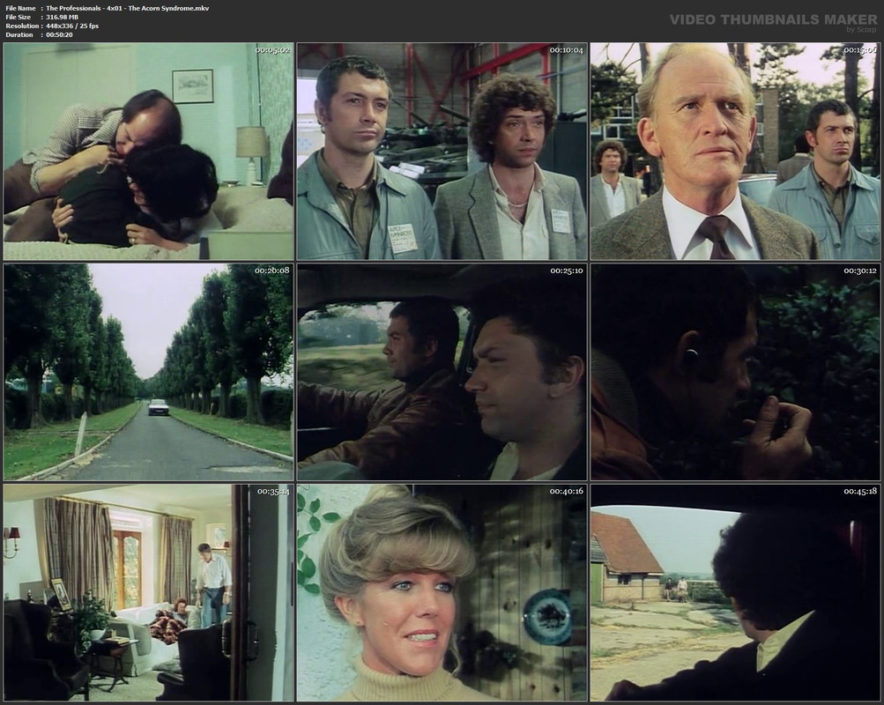Click the file size value 316.98 MB

pyautogui.click(x=62, y=17)
